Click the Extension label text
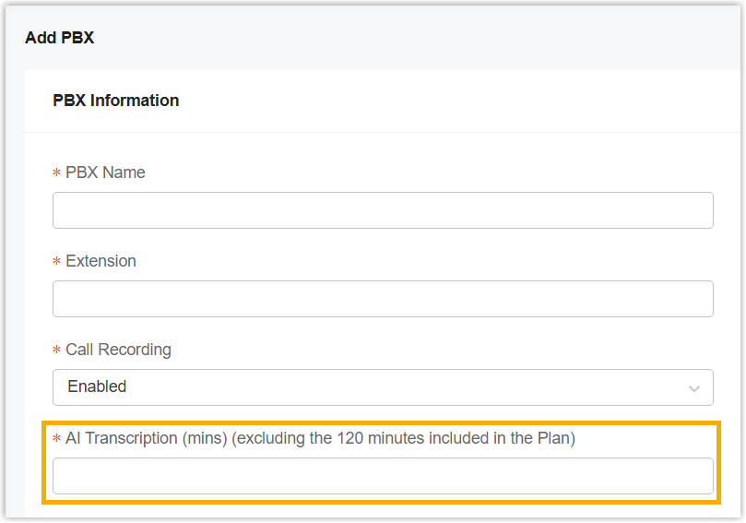This screenshot has height=523, width=746. (101, 261)
